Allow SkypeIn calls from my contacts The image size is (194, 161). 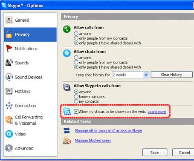click(76, 101)
